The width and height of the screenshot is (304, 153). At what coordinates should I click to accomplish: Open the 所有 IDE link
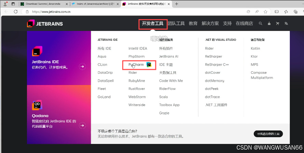(x=105, y=48)
